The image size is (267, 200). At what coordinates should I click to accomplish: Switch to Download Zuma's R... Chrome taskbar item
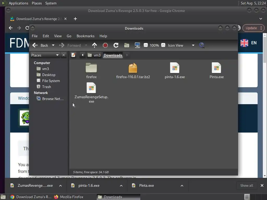tap(31, 197)
